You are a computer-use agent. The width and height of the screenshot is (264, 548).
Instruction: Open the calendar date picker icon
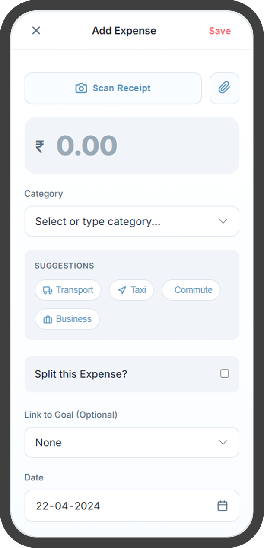pos(222,506)
